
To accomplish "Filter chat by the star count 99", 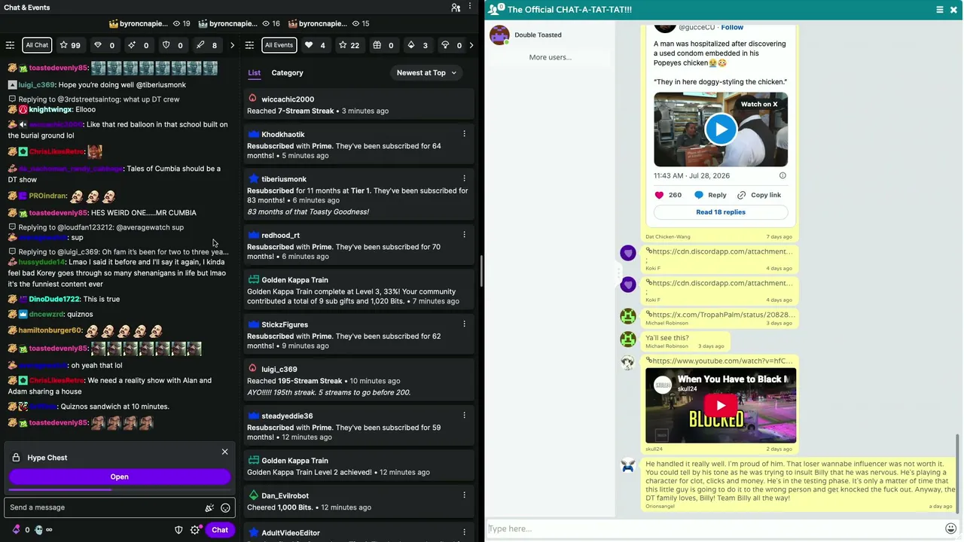I will click(x=70, y=45).
